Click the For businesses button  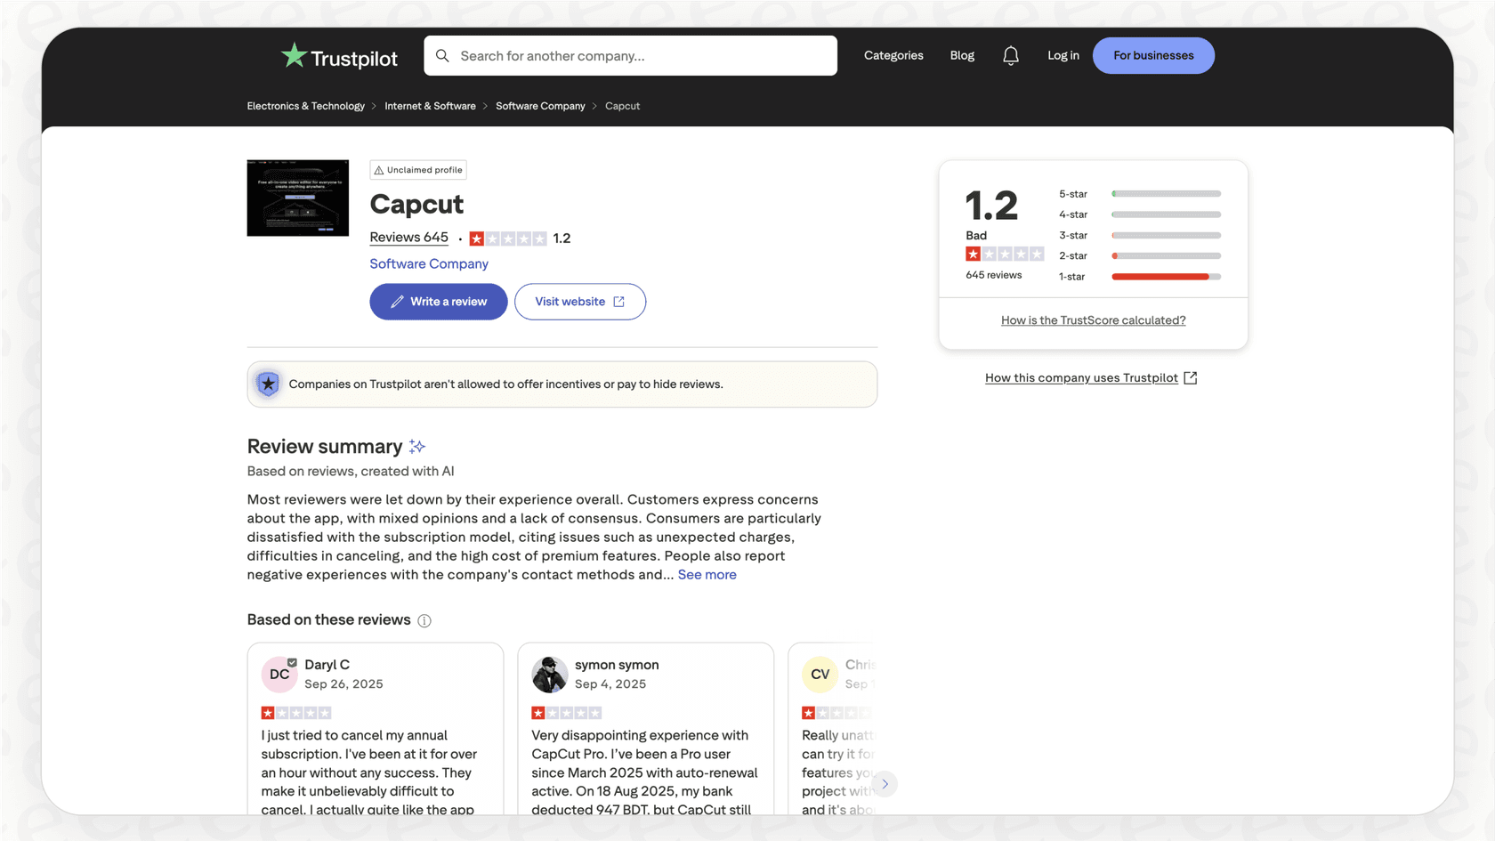pos(1153,55)
